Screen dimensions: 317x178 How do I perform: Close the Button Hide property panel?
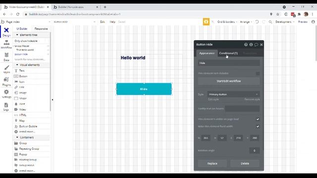coord(262,44)
